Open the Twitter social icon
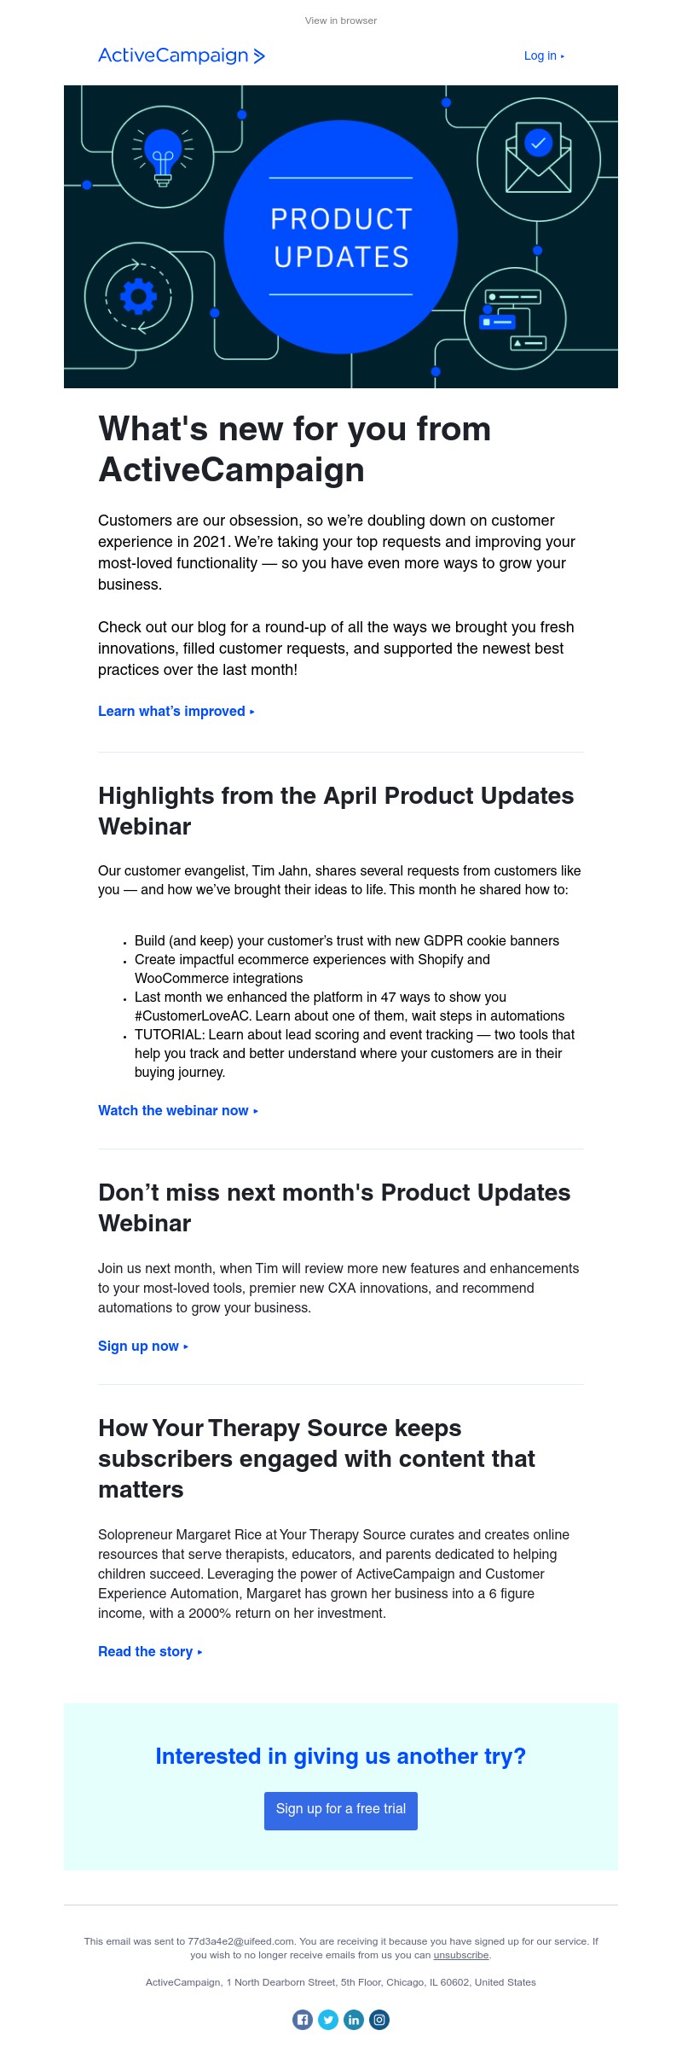 click(x=328, y=2019)
